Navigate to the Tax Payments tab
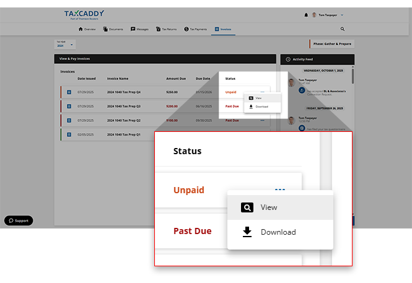The width and height of the screenshot is (412, 283). (x=196, y=29)
